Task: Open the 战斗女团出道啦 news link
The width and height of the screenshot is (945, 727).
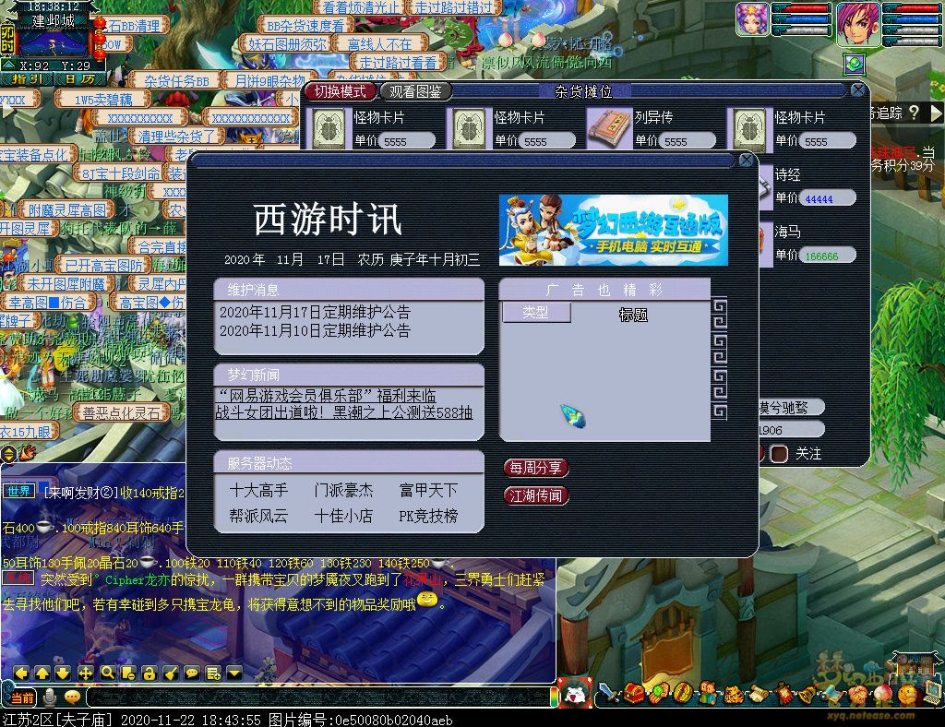Action: (x=344, y=412)
